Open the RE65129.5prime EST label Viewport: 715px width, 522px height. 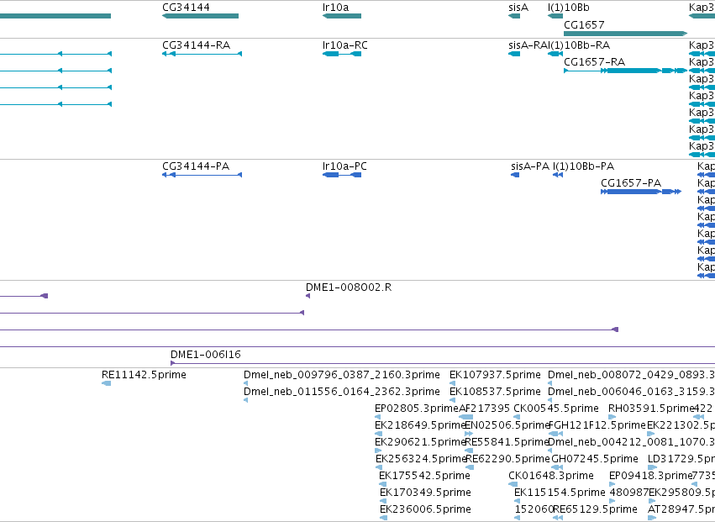pos(595,509)
